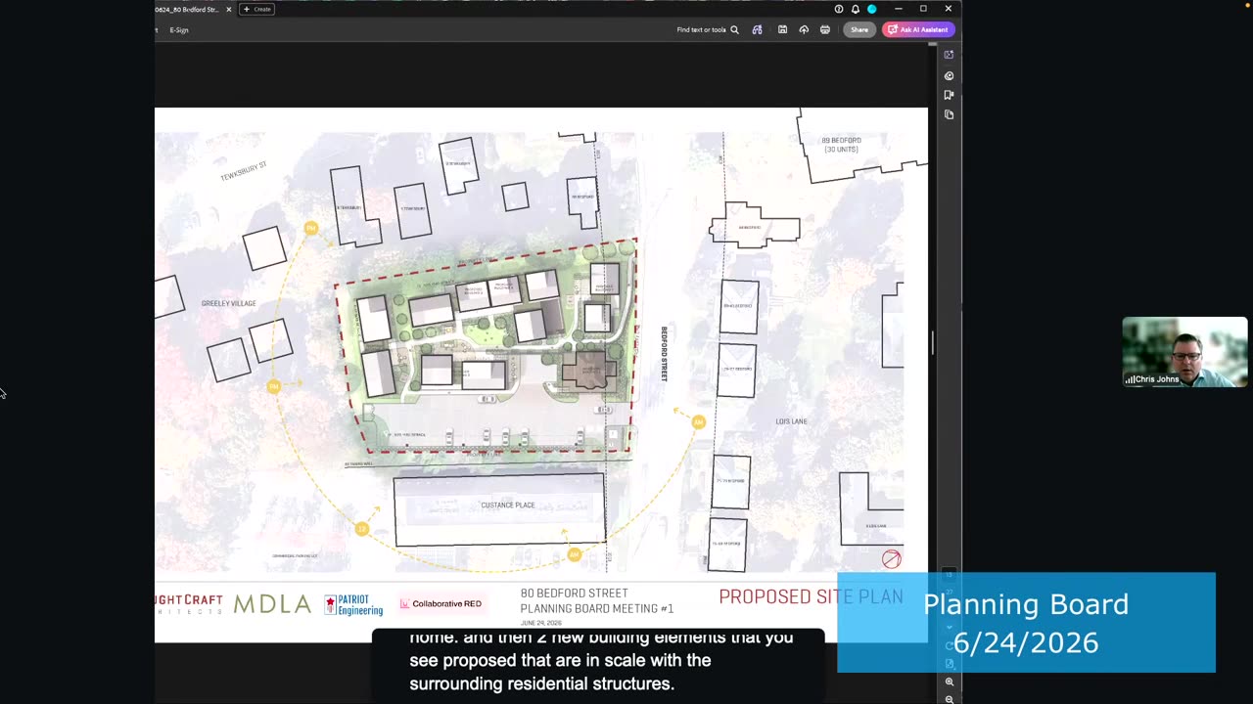Viewport: 1253px width, 704px height.
Task: Open the AI assistant summary tool icon
Action: [x=757, y=29]
